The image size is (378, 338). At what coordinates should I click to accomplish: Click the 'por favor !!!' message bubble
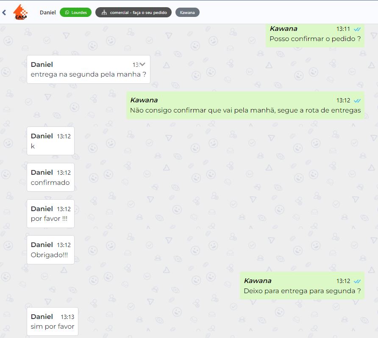tap(50, 214)
